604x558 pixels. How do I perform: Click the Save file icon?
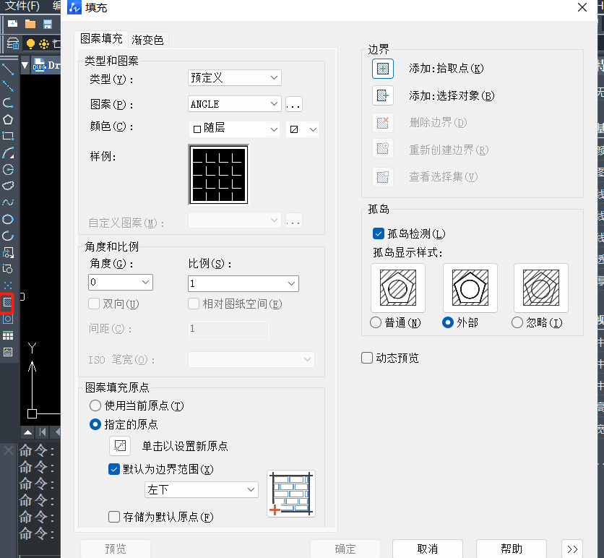[48, 25]
